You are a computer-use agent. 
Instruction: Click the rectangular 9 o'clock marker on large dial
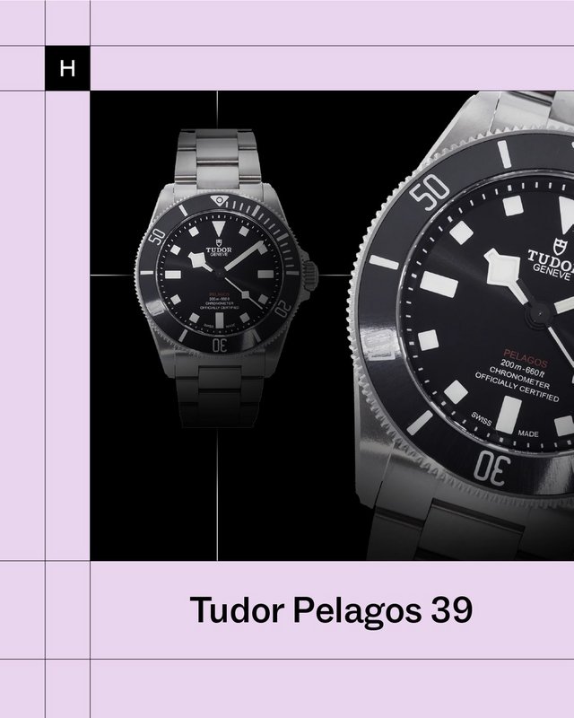(439, 284)
